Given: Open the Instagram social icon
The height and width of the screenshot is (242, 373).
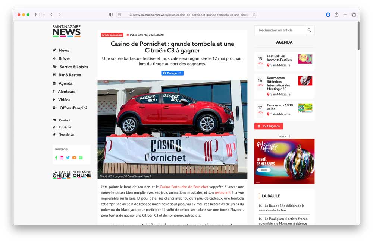Looking at the screenshot, I should coord(81,157).
